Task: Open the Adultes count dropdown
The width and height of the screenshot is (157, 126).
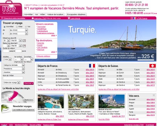Action: tap(7, 59)
